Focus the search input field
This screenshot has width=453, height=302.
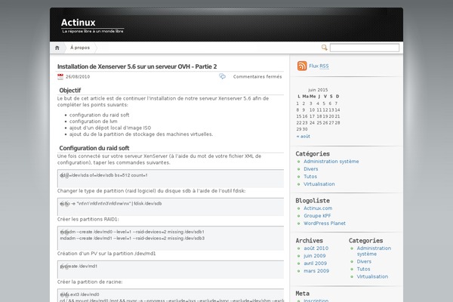[365, 48]
